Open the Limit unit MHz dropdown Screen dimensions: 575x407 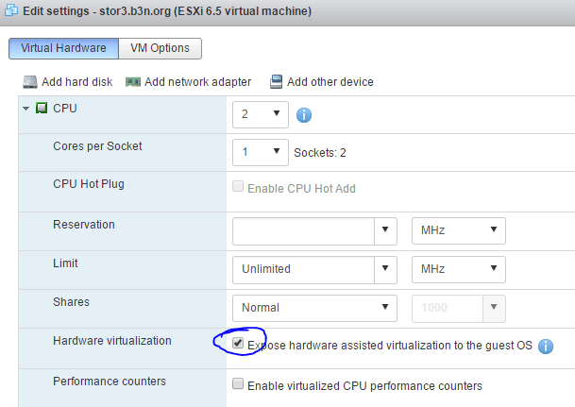[x=459, y=269]
